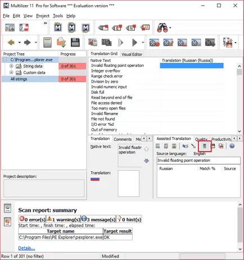Open the toolbar overflow chevron
Viewport: 244px width, 260px height.
point(45,23)
